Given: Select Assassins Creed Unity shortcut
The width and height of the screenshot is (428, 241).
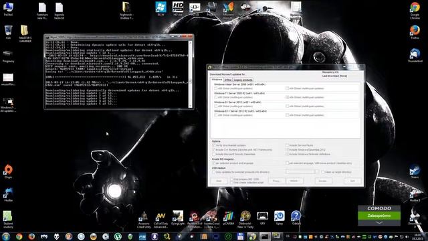Looking at the screenshot, I should pos(144,220).
